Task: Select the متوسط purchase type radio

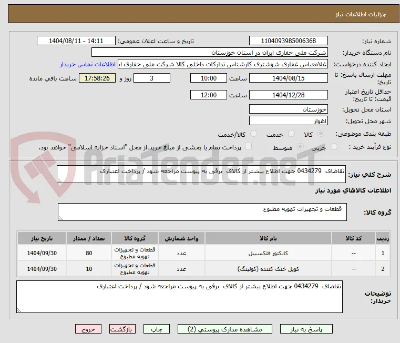Action: [x=301, y=147]
